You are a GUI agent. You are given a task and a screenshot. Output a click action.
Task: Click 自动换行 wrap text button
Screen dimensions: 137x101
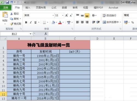[109, 16]
